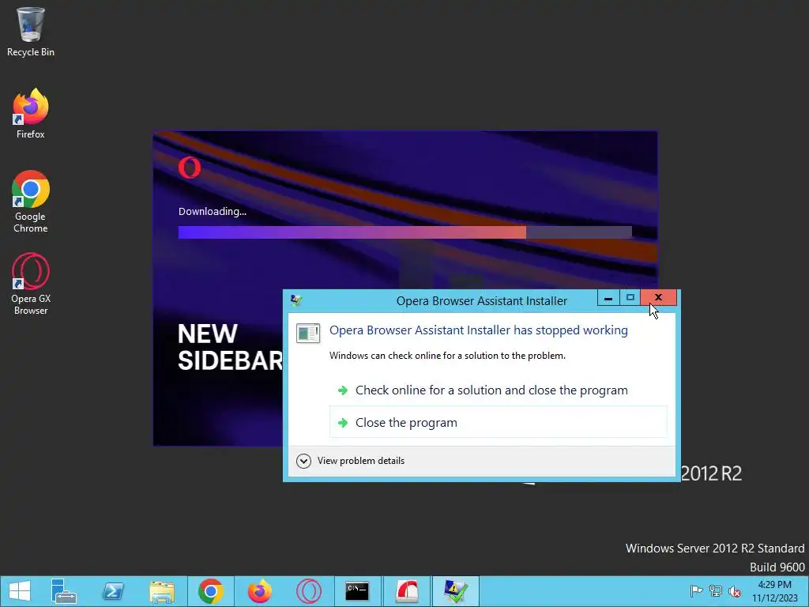Viewport: 809px width, 607px height.
Task: Click 'Opera Browser Assistant Installer has stopped working' heading
Action: pyautogui.click(x=478, y=330)
